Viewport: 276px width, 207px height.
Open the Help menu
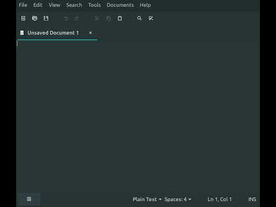click(145, 5)
